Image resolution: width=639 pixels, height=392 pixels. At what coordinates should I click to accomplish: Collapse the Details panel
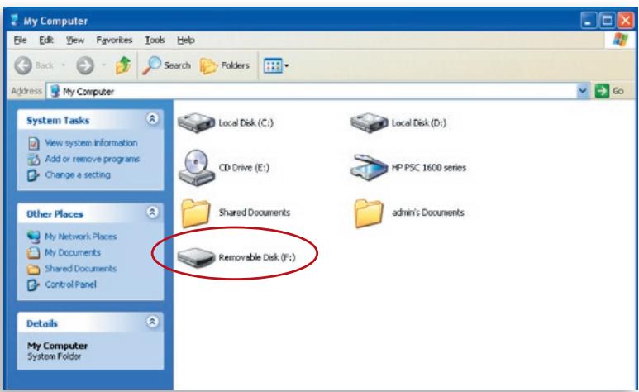[x=152, y=322]
